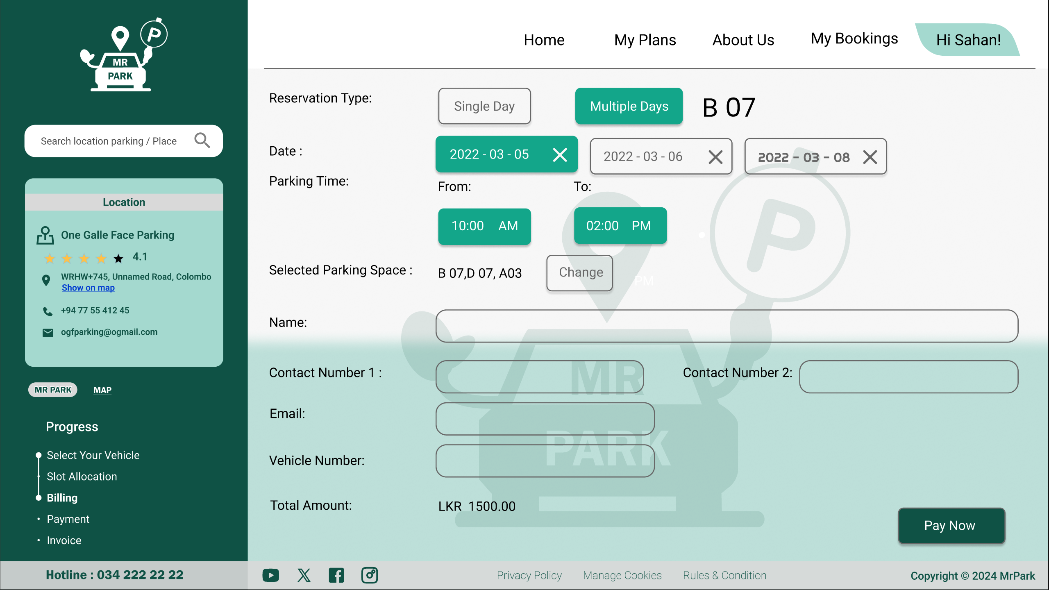
Task: Follow the Show on map link
Action: tap(88, 288)
